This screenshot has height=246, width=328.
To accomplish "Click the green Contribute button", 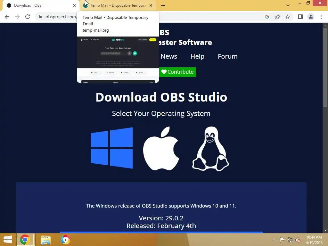I will (177, 72).
